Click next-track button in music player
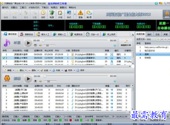 click(35, 45)
